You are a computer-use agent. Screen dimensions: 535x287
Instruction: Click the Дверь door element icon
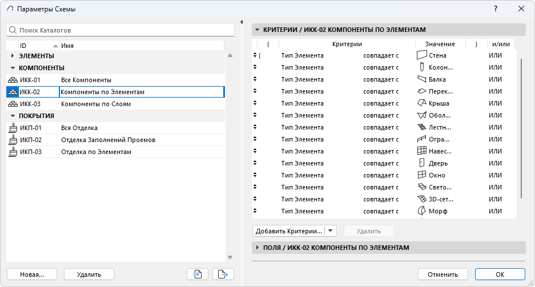(x=422, y=163)
